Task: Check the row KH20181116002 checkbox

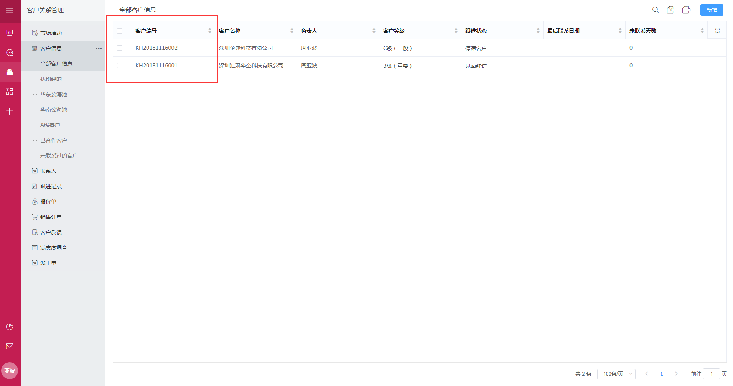Action: coord(120,48)
